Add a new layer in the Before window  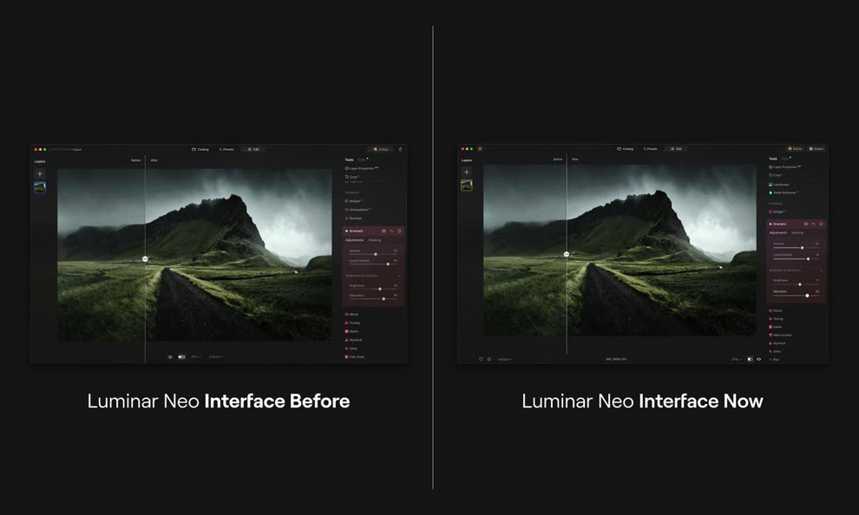click(x=39, y=173)
